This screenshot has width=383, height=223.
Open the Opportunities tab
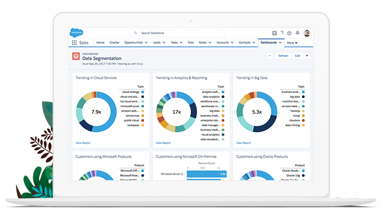point(133,42)
